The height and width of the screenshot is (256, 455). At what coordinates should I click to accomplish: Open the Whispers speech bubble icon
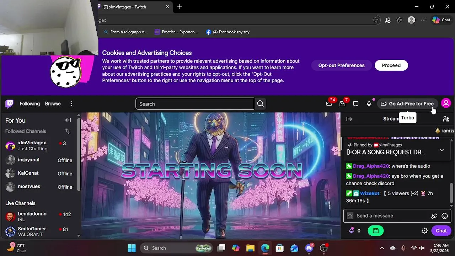tap(356, 104)
